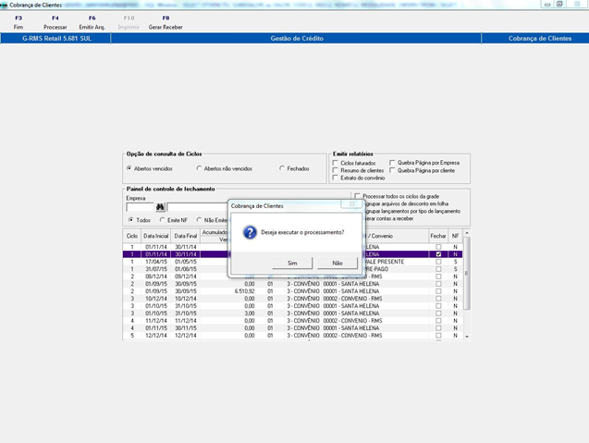589x443 pixels.
Task: Click the date cell 31/07/15
Action: 156,269
